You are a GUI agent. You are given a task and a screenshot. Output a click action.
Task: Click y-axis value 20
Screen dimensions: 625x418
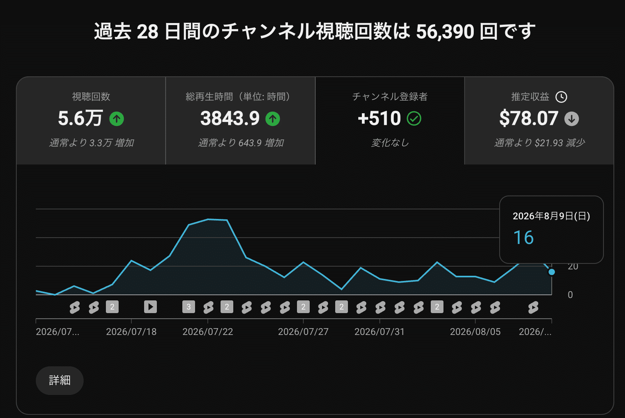[573, 267]
